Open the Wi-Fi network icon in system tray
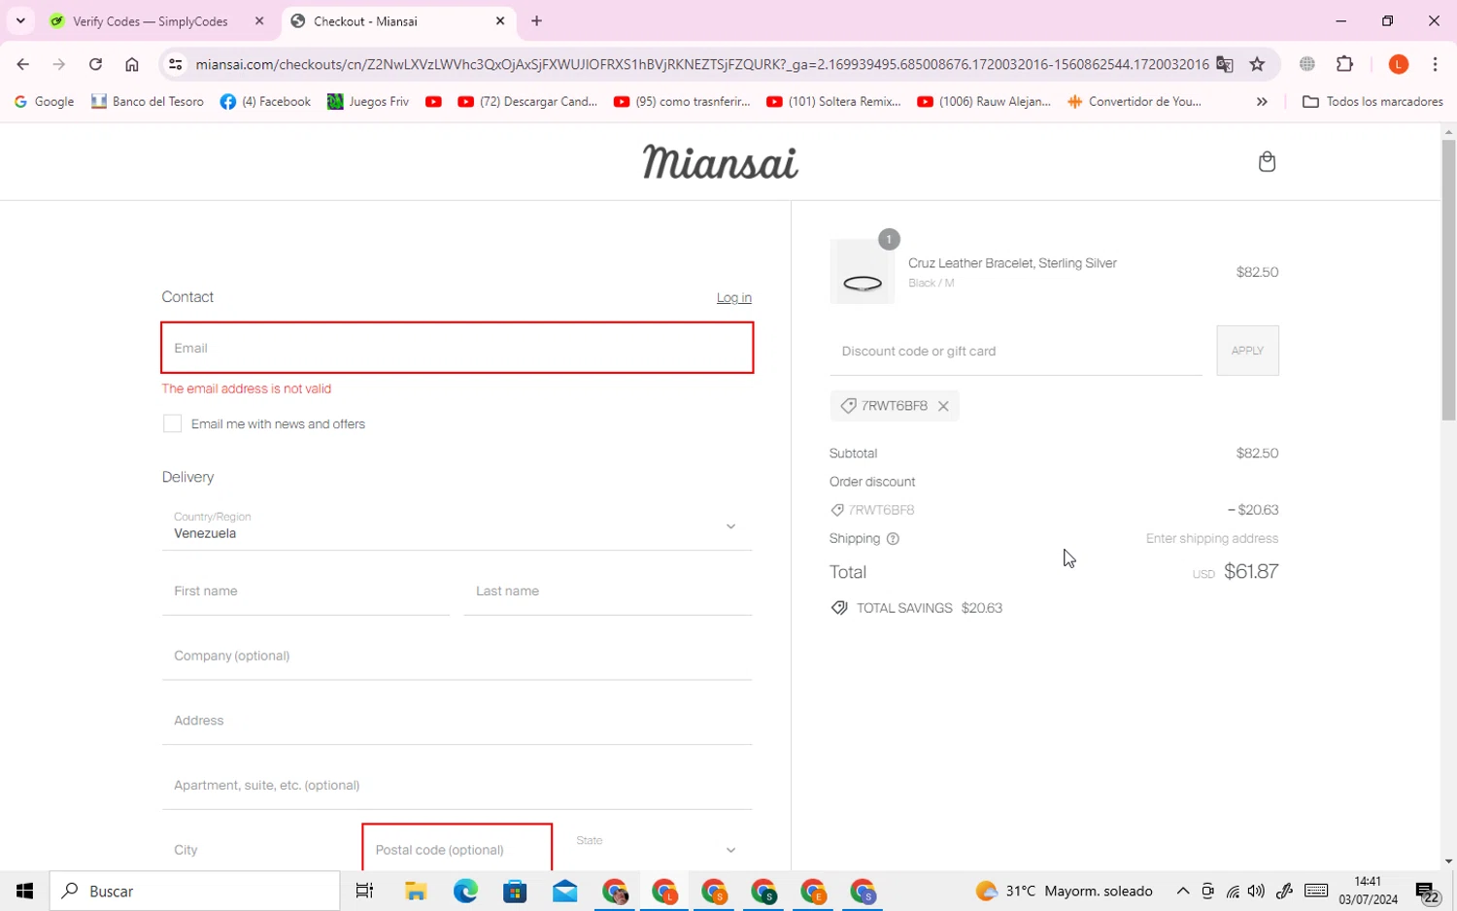1457x911 pixels. pos(1233,891)
